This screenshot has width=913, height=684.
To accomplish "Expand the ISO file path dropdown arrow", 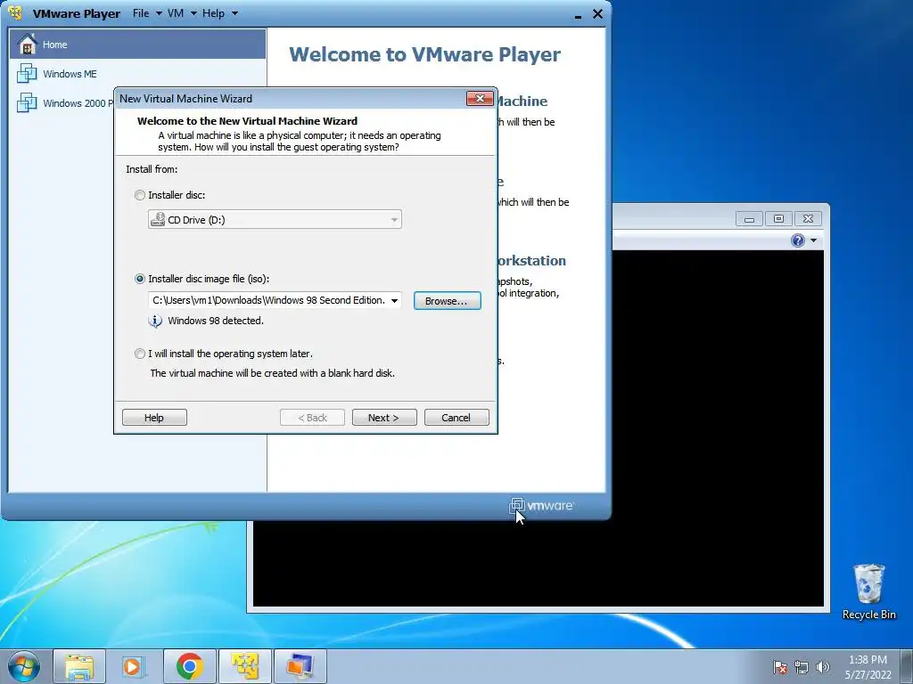I will click(x=394, y=301).
